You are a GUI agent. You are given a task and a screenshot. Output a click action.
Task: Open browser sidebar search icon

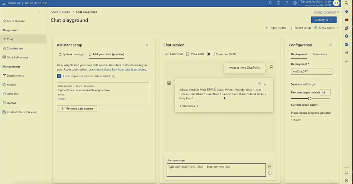point(346,3)
